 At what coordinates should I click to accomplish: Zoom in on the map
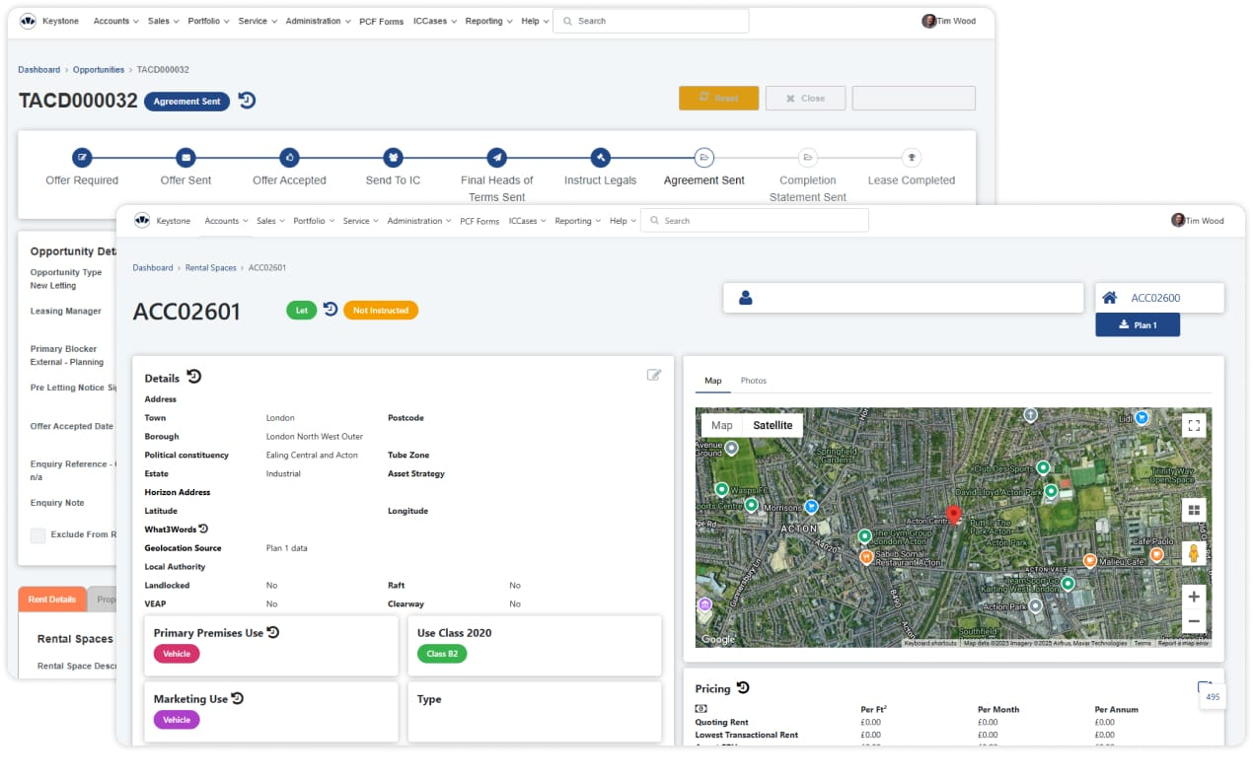coord(1194,597)
